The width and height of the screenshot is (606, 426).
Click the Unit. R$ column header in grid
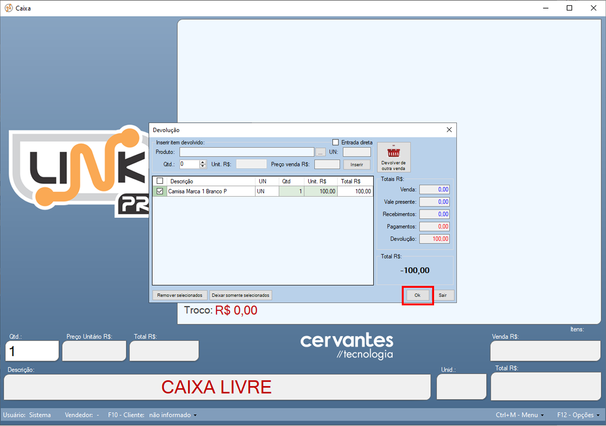click(321, 181)
